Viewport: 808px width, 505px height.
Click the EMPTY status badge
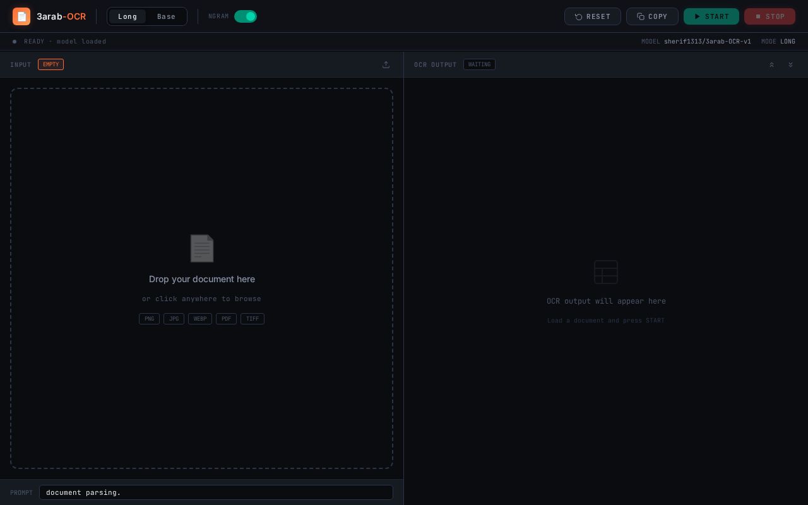[x=50, y=64]
